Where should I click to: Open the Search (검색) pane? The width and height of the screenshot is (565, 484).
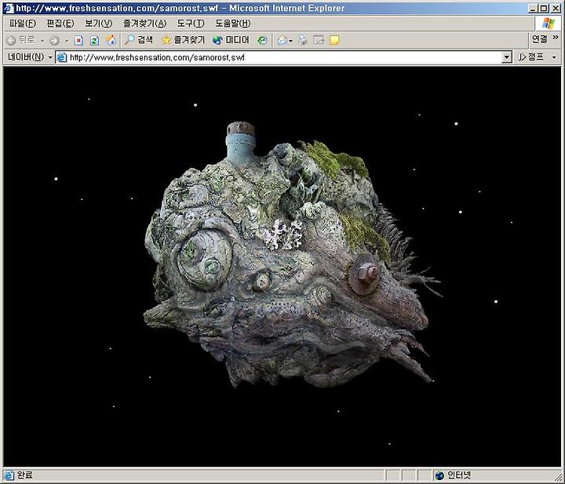[x=139, y=40]
